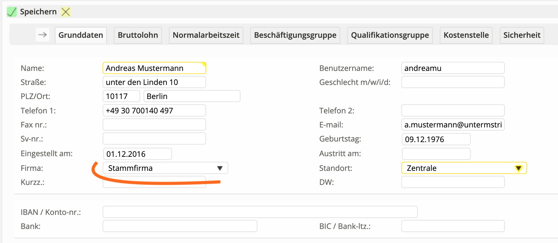Show the Sicherheit tab
Viewport: 558px width, 243px height.
coord(522,35)
